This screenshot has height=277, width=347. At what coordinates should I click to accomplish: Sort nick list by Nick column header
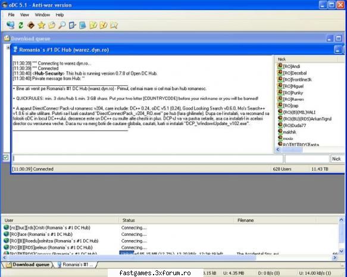(x=307, y=59)
